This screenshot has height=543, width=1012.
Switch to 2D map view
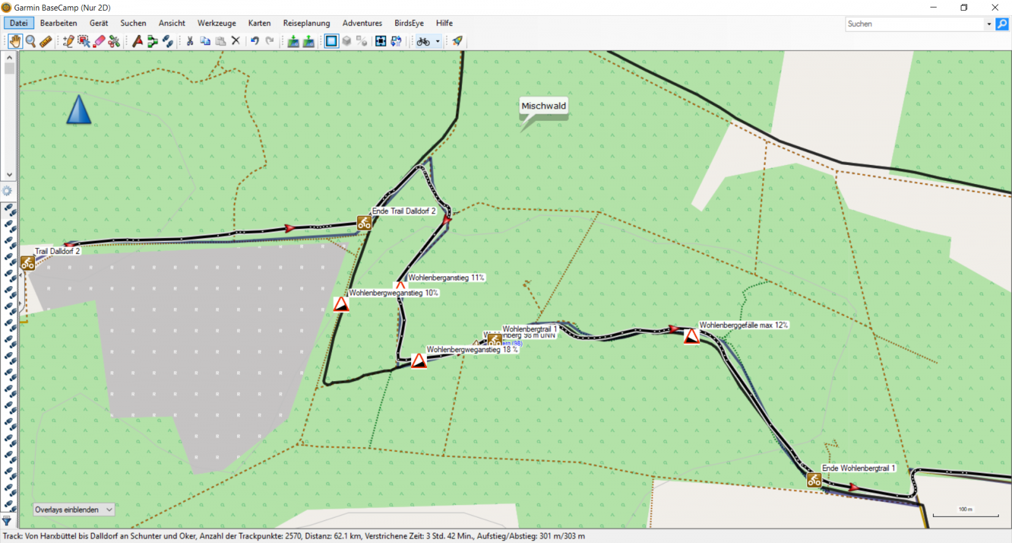click(331, 41)
